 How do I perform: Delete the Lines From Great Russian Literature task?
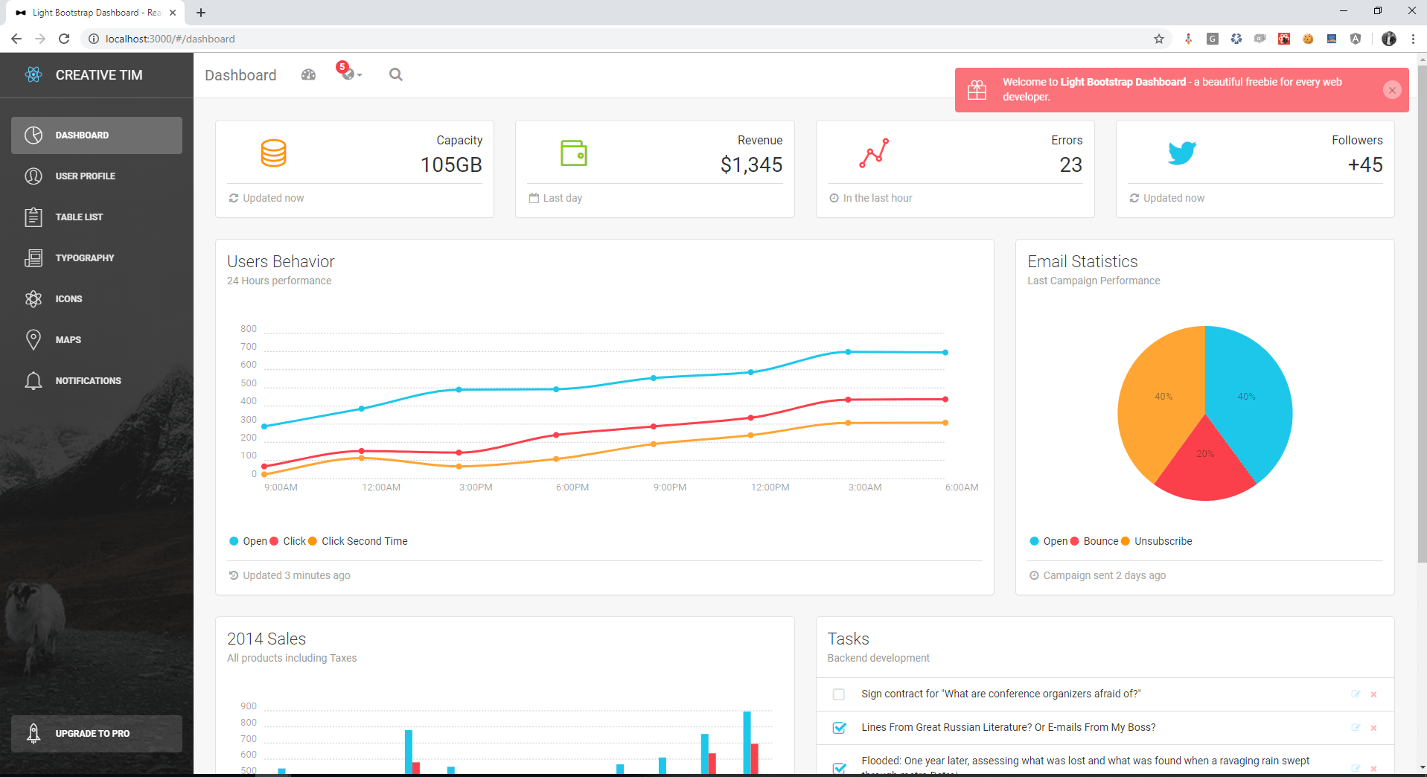[1373, 728]
